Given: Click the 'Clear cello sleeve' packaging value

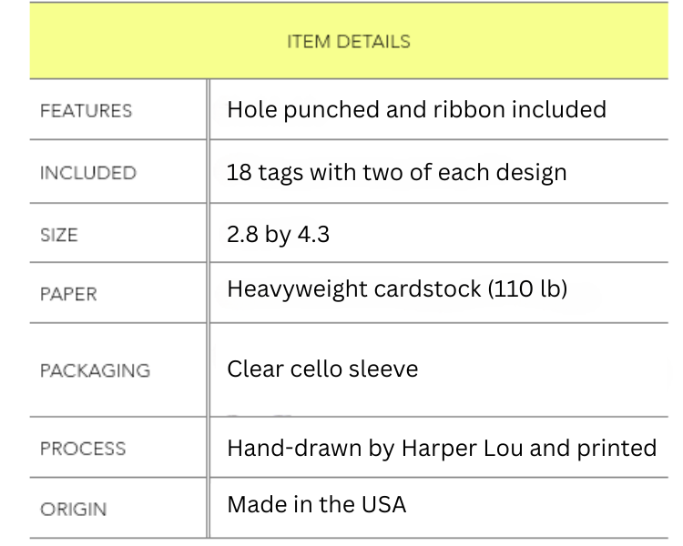Looking at the screenshot, I should 322,369.
